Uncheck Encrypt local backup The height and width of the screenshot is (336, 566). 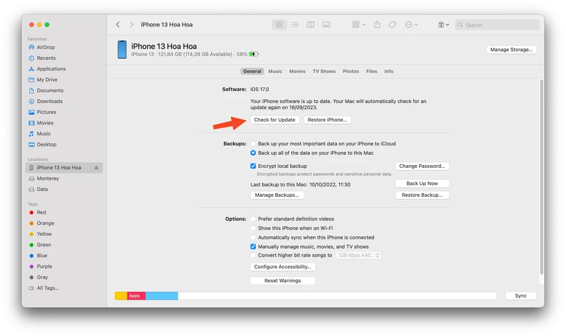pos(253,165)
